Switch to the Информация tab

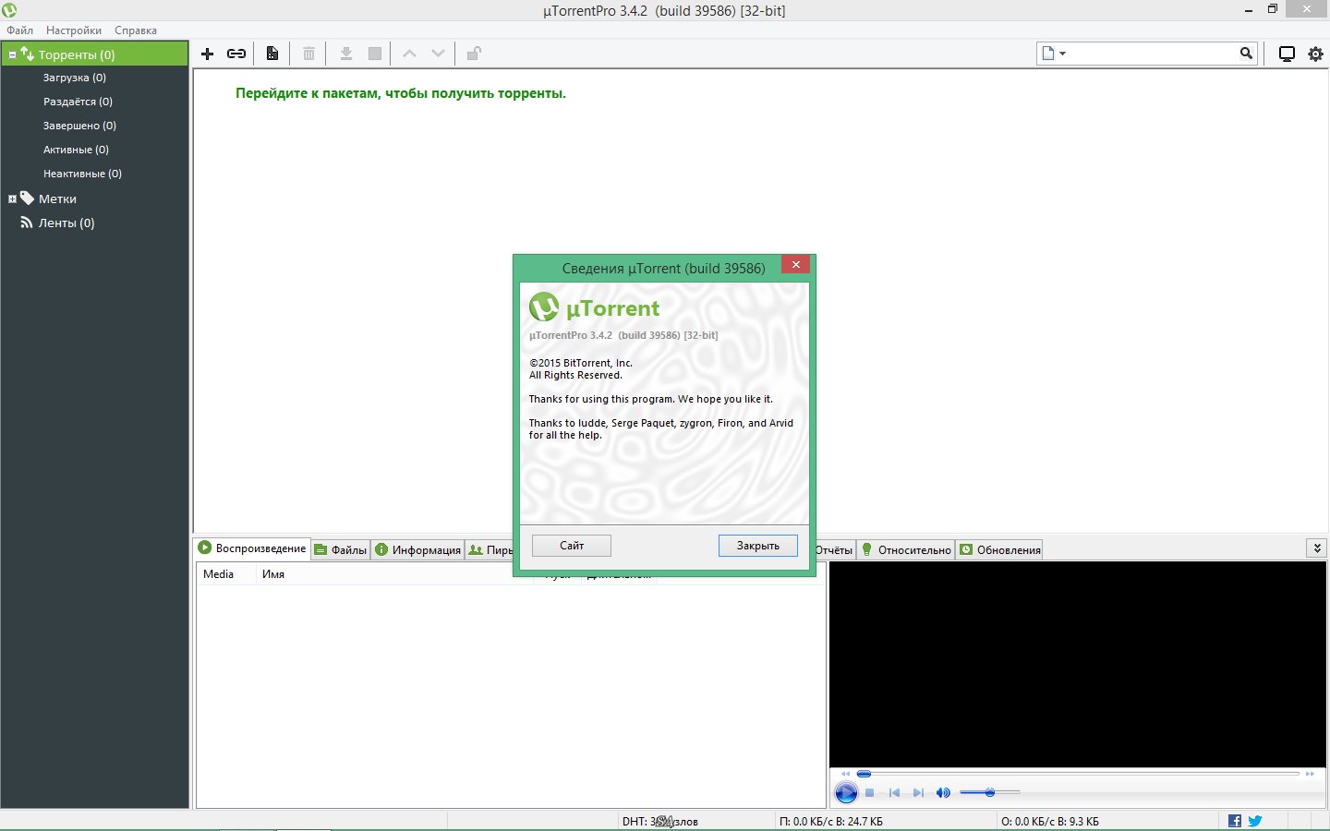418,549
